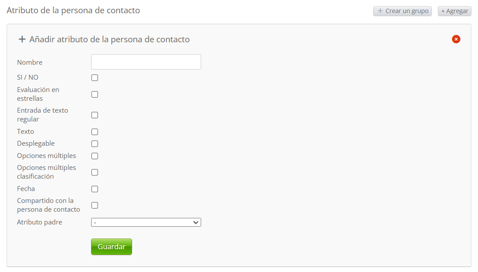Click the red close icon on the form panel

[x=456, y=39]
